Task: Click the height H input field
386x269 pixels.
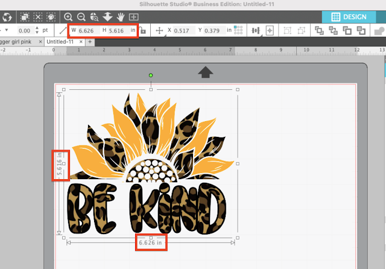Action: pos(119,31)
